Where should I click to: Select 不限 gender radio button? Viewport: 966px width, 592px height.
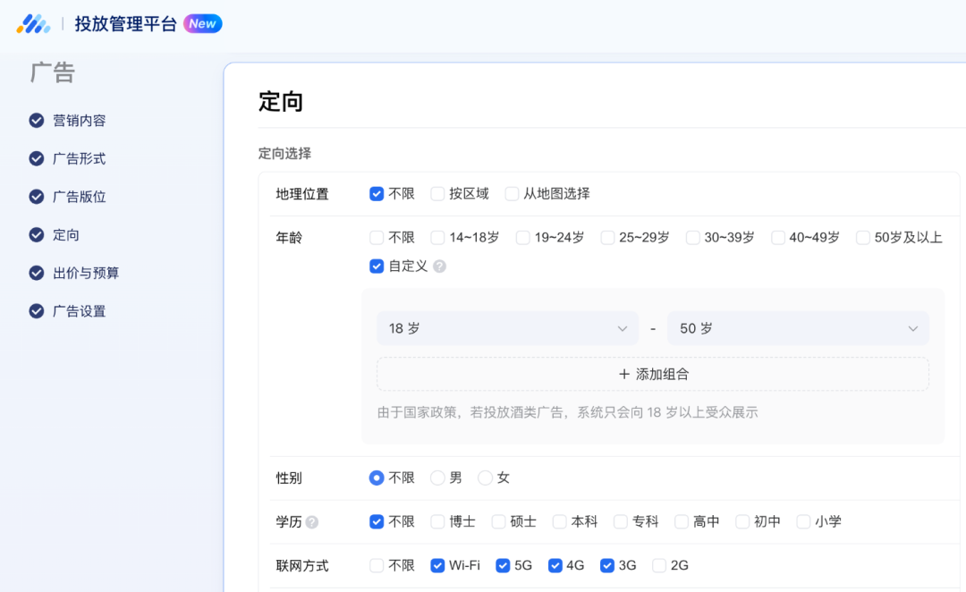tap(377, 478)
